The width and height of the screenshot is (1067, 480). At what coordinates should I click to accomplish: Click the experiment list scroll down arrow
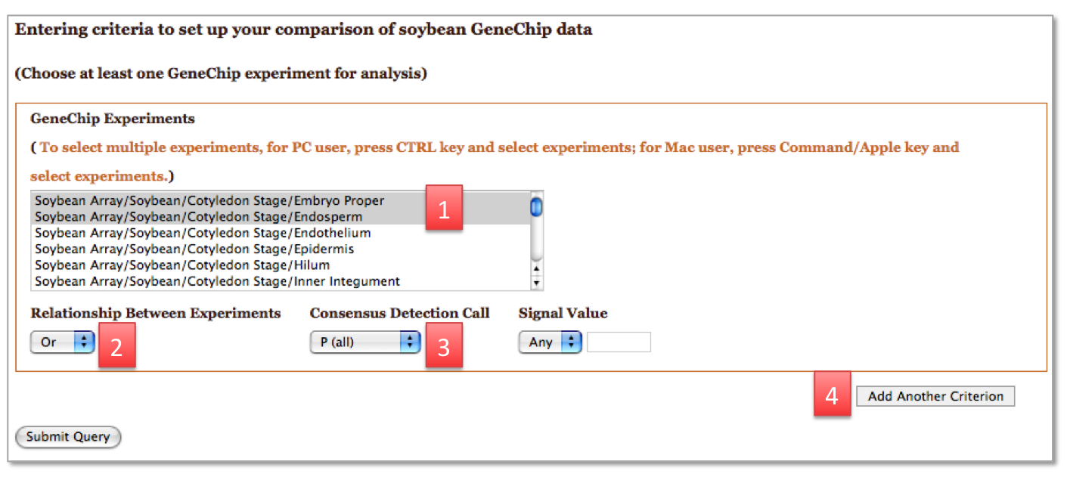[537, 283]
